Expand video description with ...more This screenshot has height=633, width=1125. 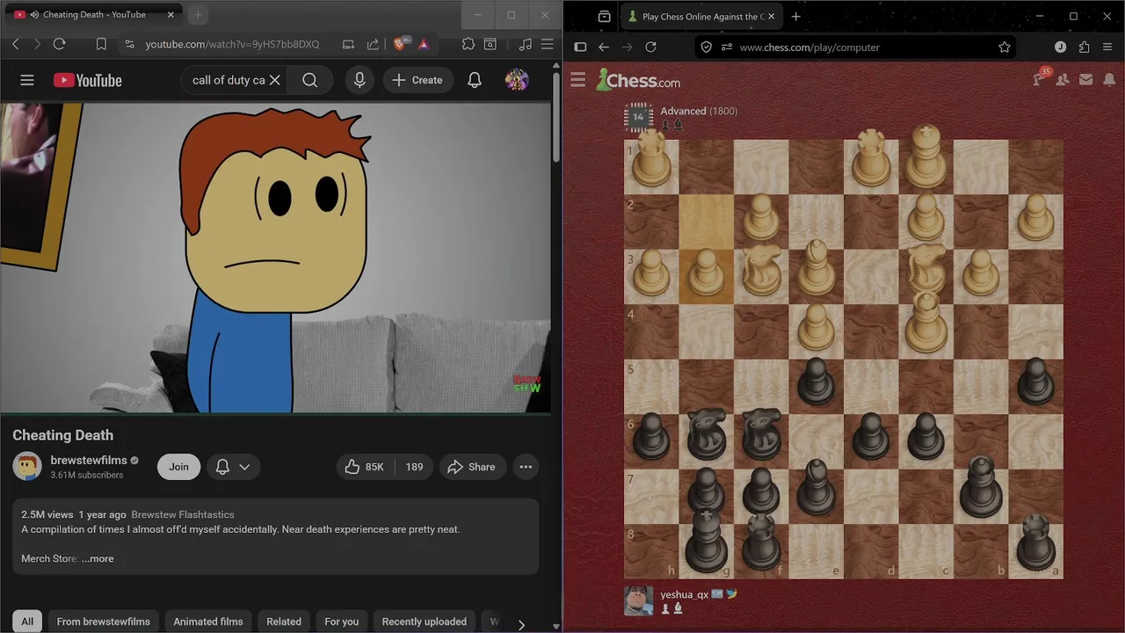98,558
